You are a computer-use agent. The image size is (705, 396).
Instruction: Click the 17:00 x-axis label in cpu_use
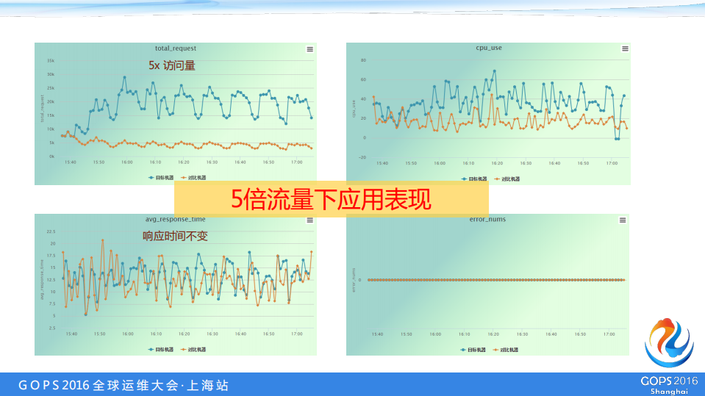point(612,163)
